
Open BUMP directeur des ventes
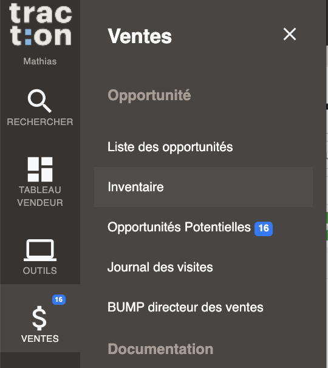(185, 307)
